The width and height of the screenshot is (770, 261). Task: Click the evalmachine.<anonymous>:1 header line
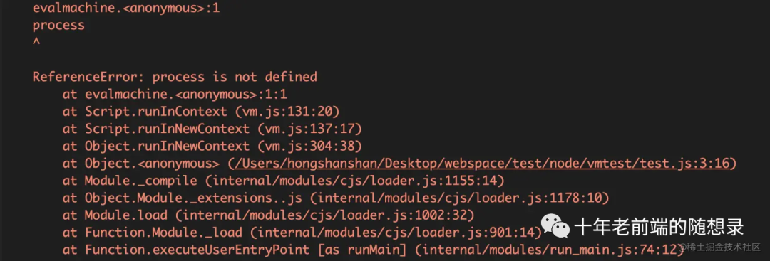click(126, 9)
